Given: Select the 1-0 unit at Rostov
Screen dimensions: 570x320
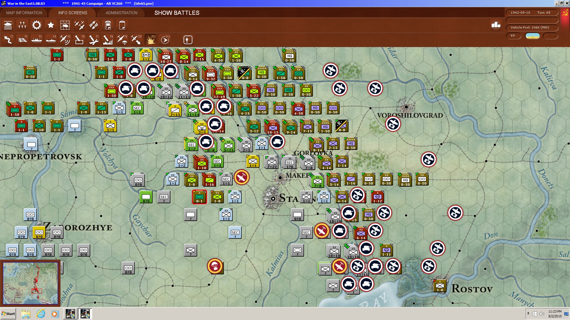Looking at the screenshot, I should point(440,286).
